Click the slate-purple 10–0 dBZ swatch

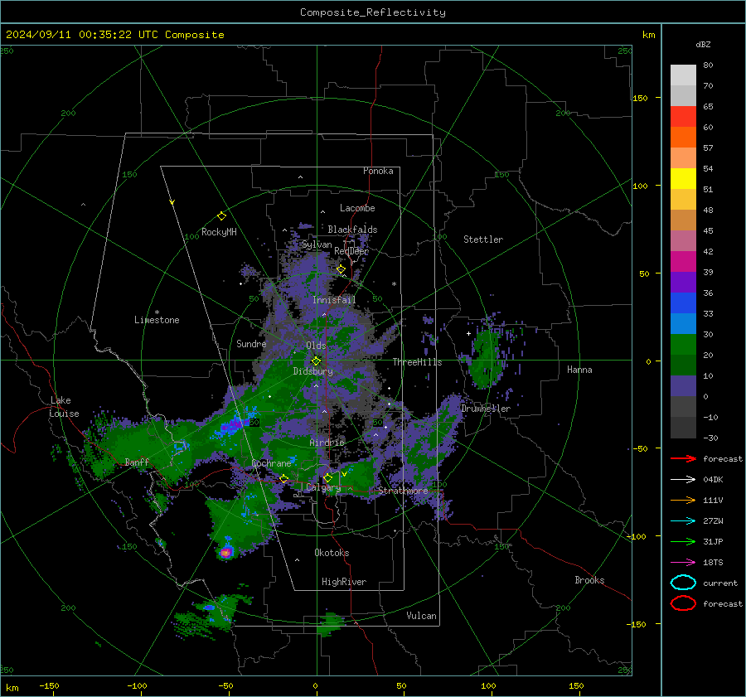pyautogui.click(x=683, y=386)
